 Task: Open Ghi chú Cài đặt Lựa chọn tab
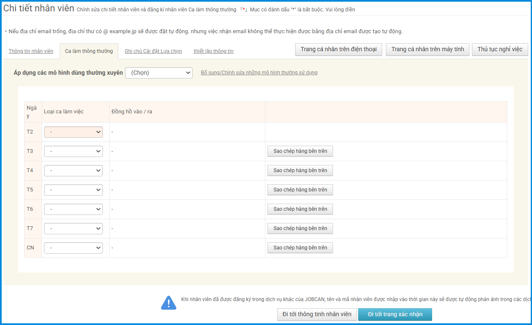(153, 51)
